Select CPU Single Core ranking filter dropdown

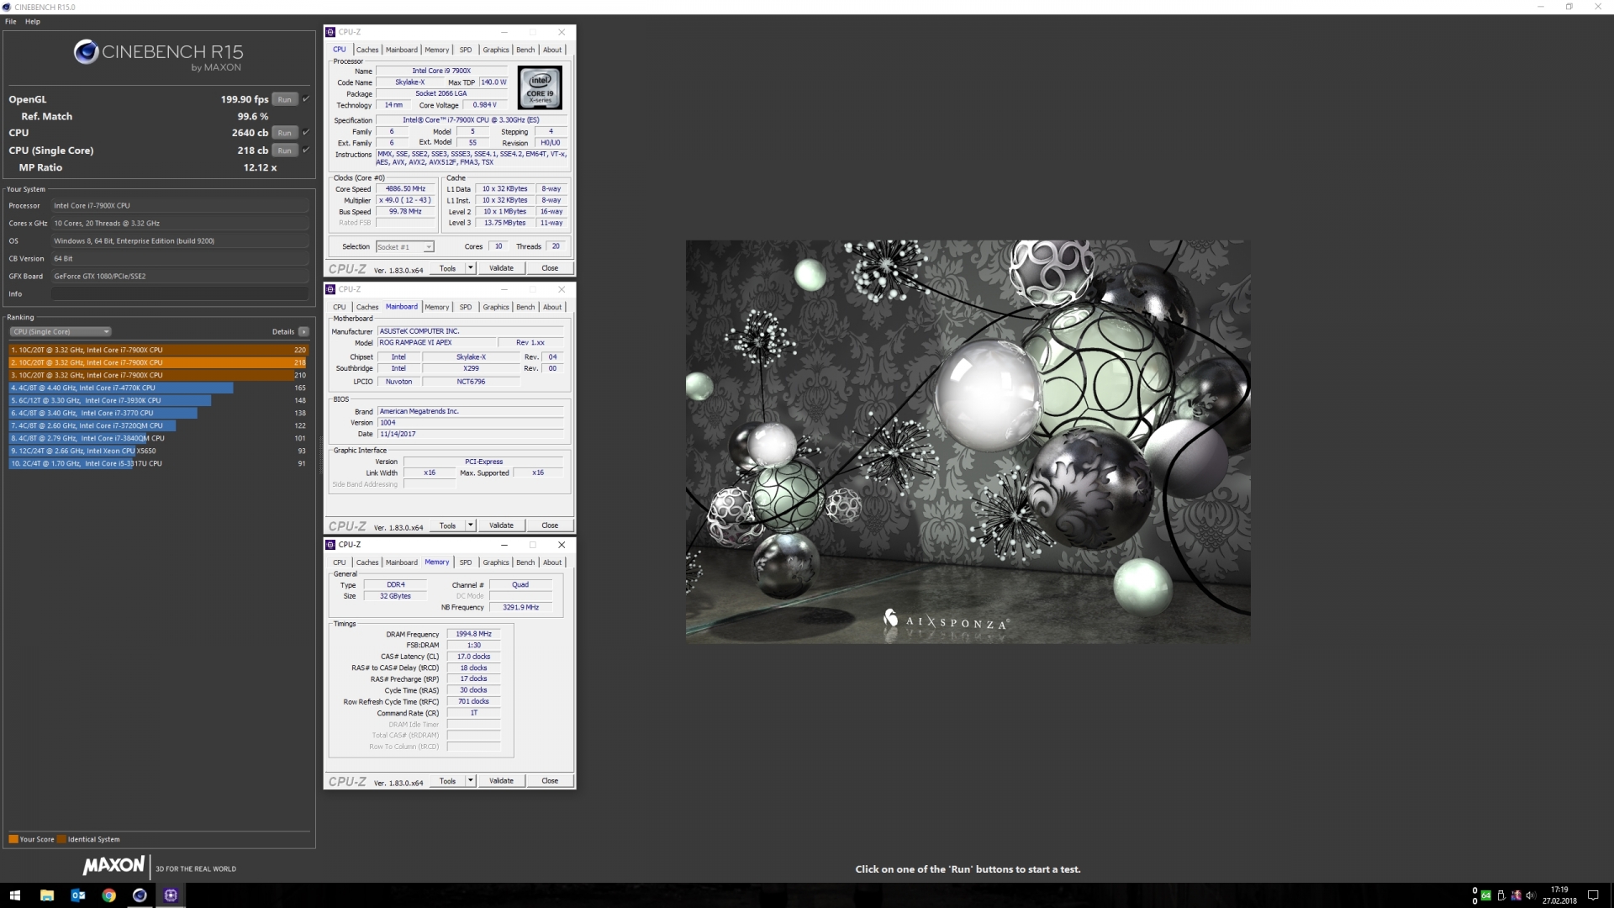click(60, 331)
